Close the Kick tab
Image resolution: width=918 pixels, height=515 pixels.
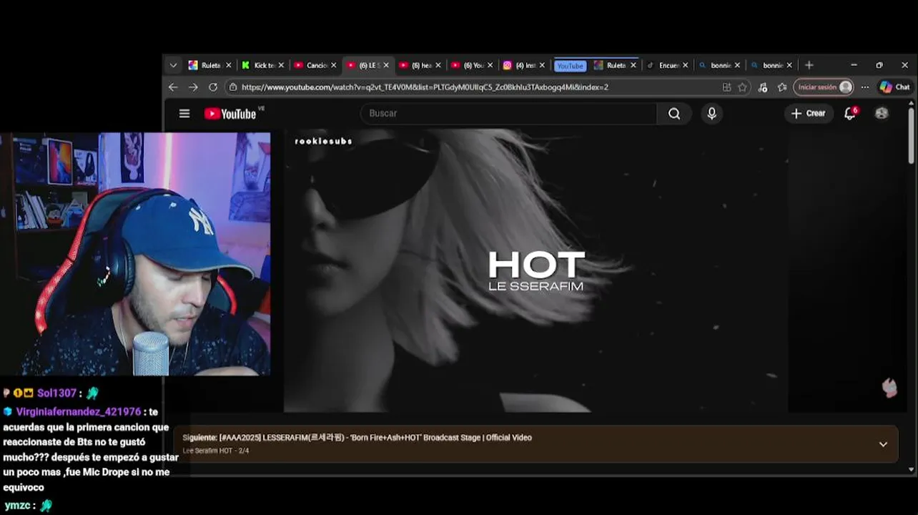coord(281,65)
